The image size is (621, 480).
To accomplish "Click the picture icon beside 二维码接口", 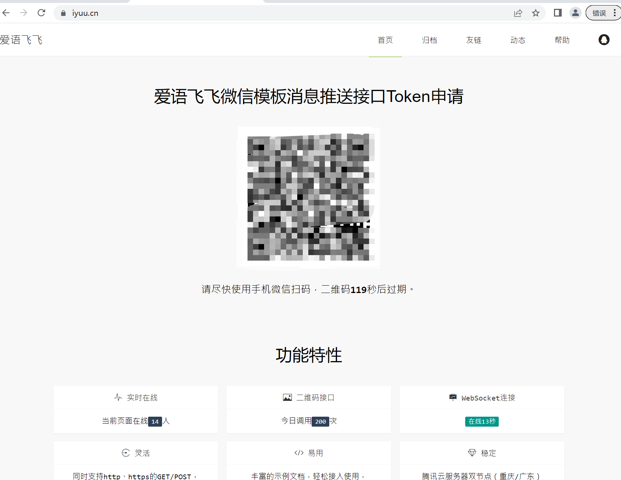I will (287, 398).
